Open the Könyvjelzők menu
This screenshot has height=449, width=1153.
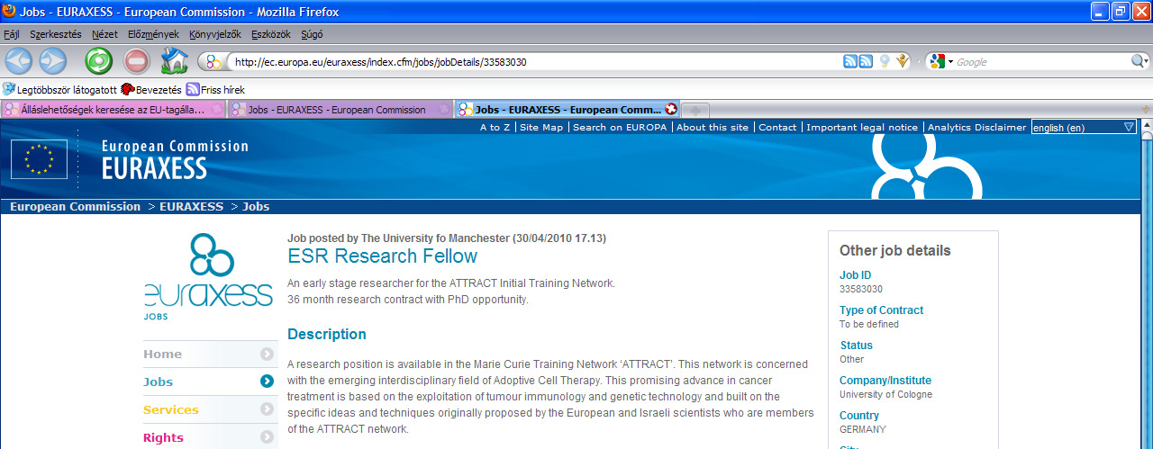215,34
